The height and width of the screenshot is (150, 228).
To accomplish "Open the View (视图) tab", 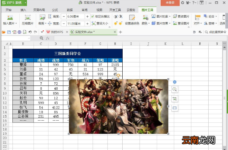I will (x=99, y=10).
